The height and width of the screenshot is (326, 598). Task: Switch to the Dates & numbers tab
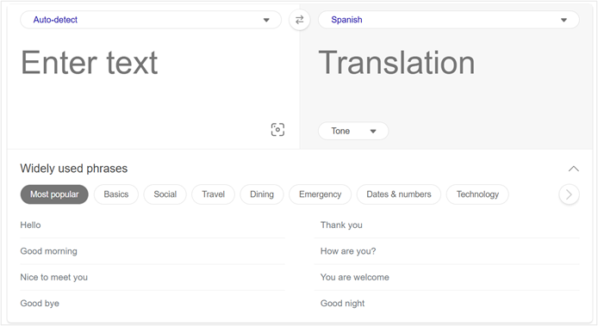[399, 194]
